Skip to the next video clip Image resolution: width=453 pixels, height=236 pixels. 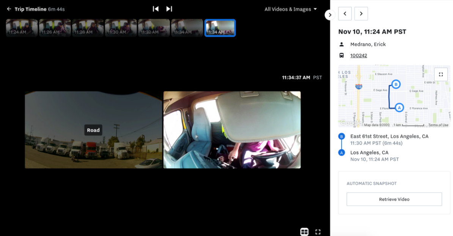pos(169,9)
